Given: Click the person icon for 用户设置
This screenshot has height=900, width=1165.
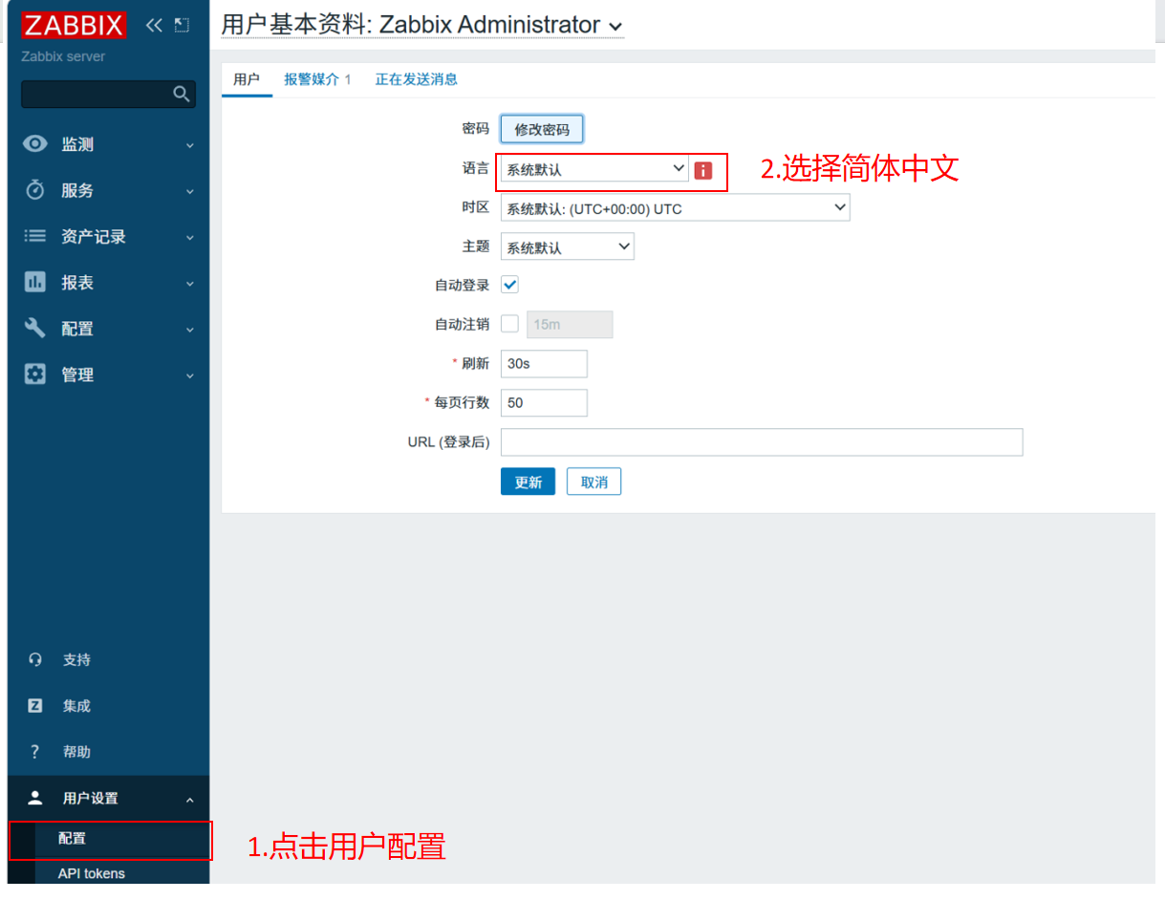Looking at the screenshot, I should pos(35,798).
